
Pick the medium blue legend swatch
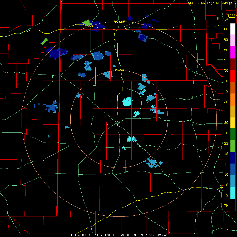click(233, 169)
